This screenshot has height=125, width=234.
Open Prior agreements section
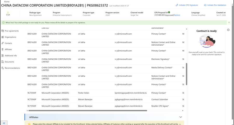pyautogui.click(x=12, y=31)
